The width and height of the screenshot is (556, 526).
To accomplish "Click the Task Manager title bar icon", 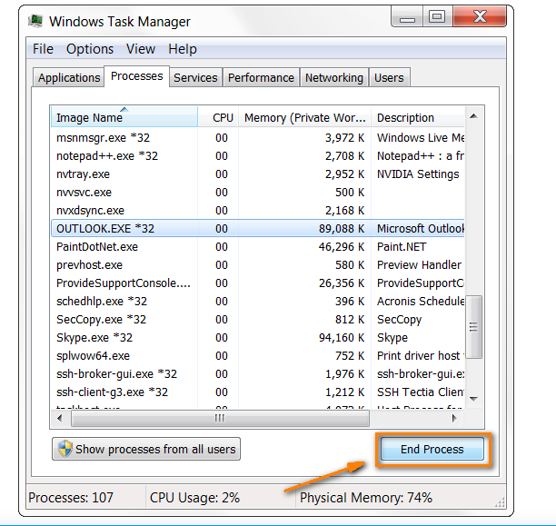I will 35,21.
